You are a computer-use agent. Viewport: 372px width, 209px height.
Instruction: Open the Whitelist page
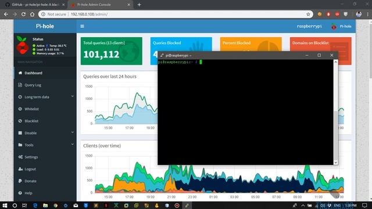point(45,109)
